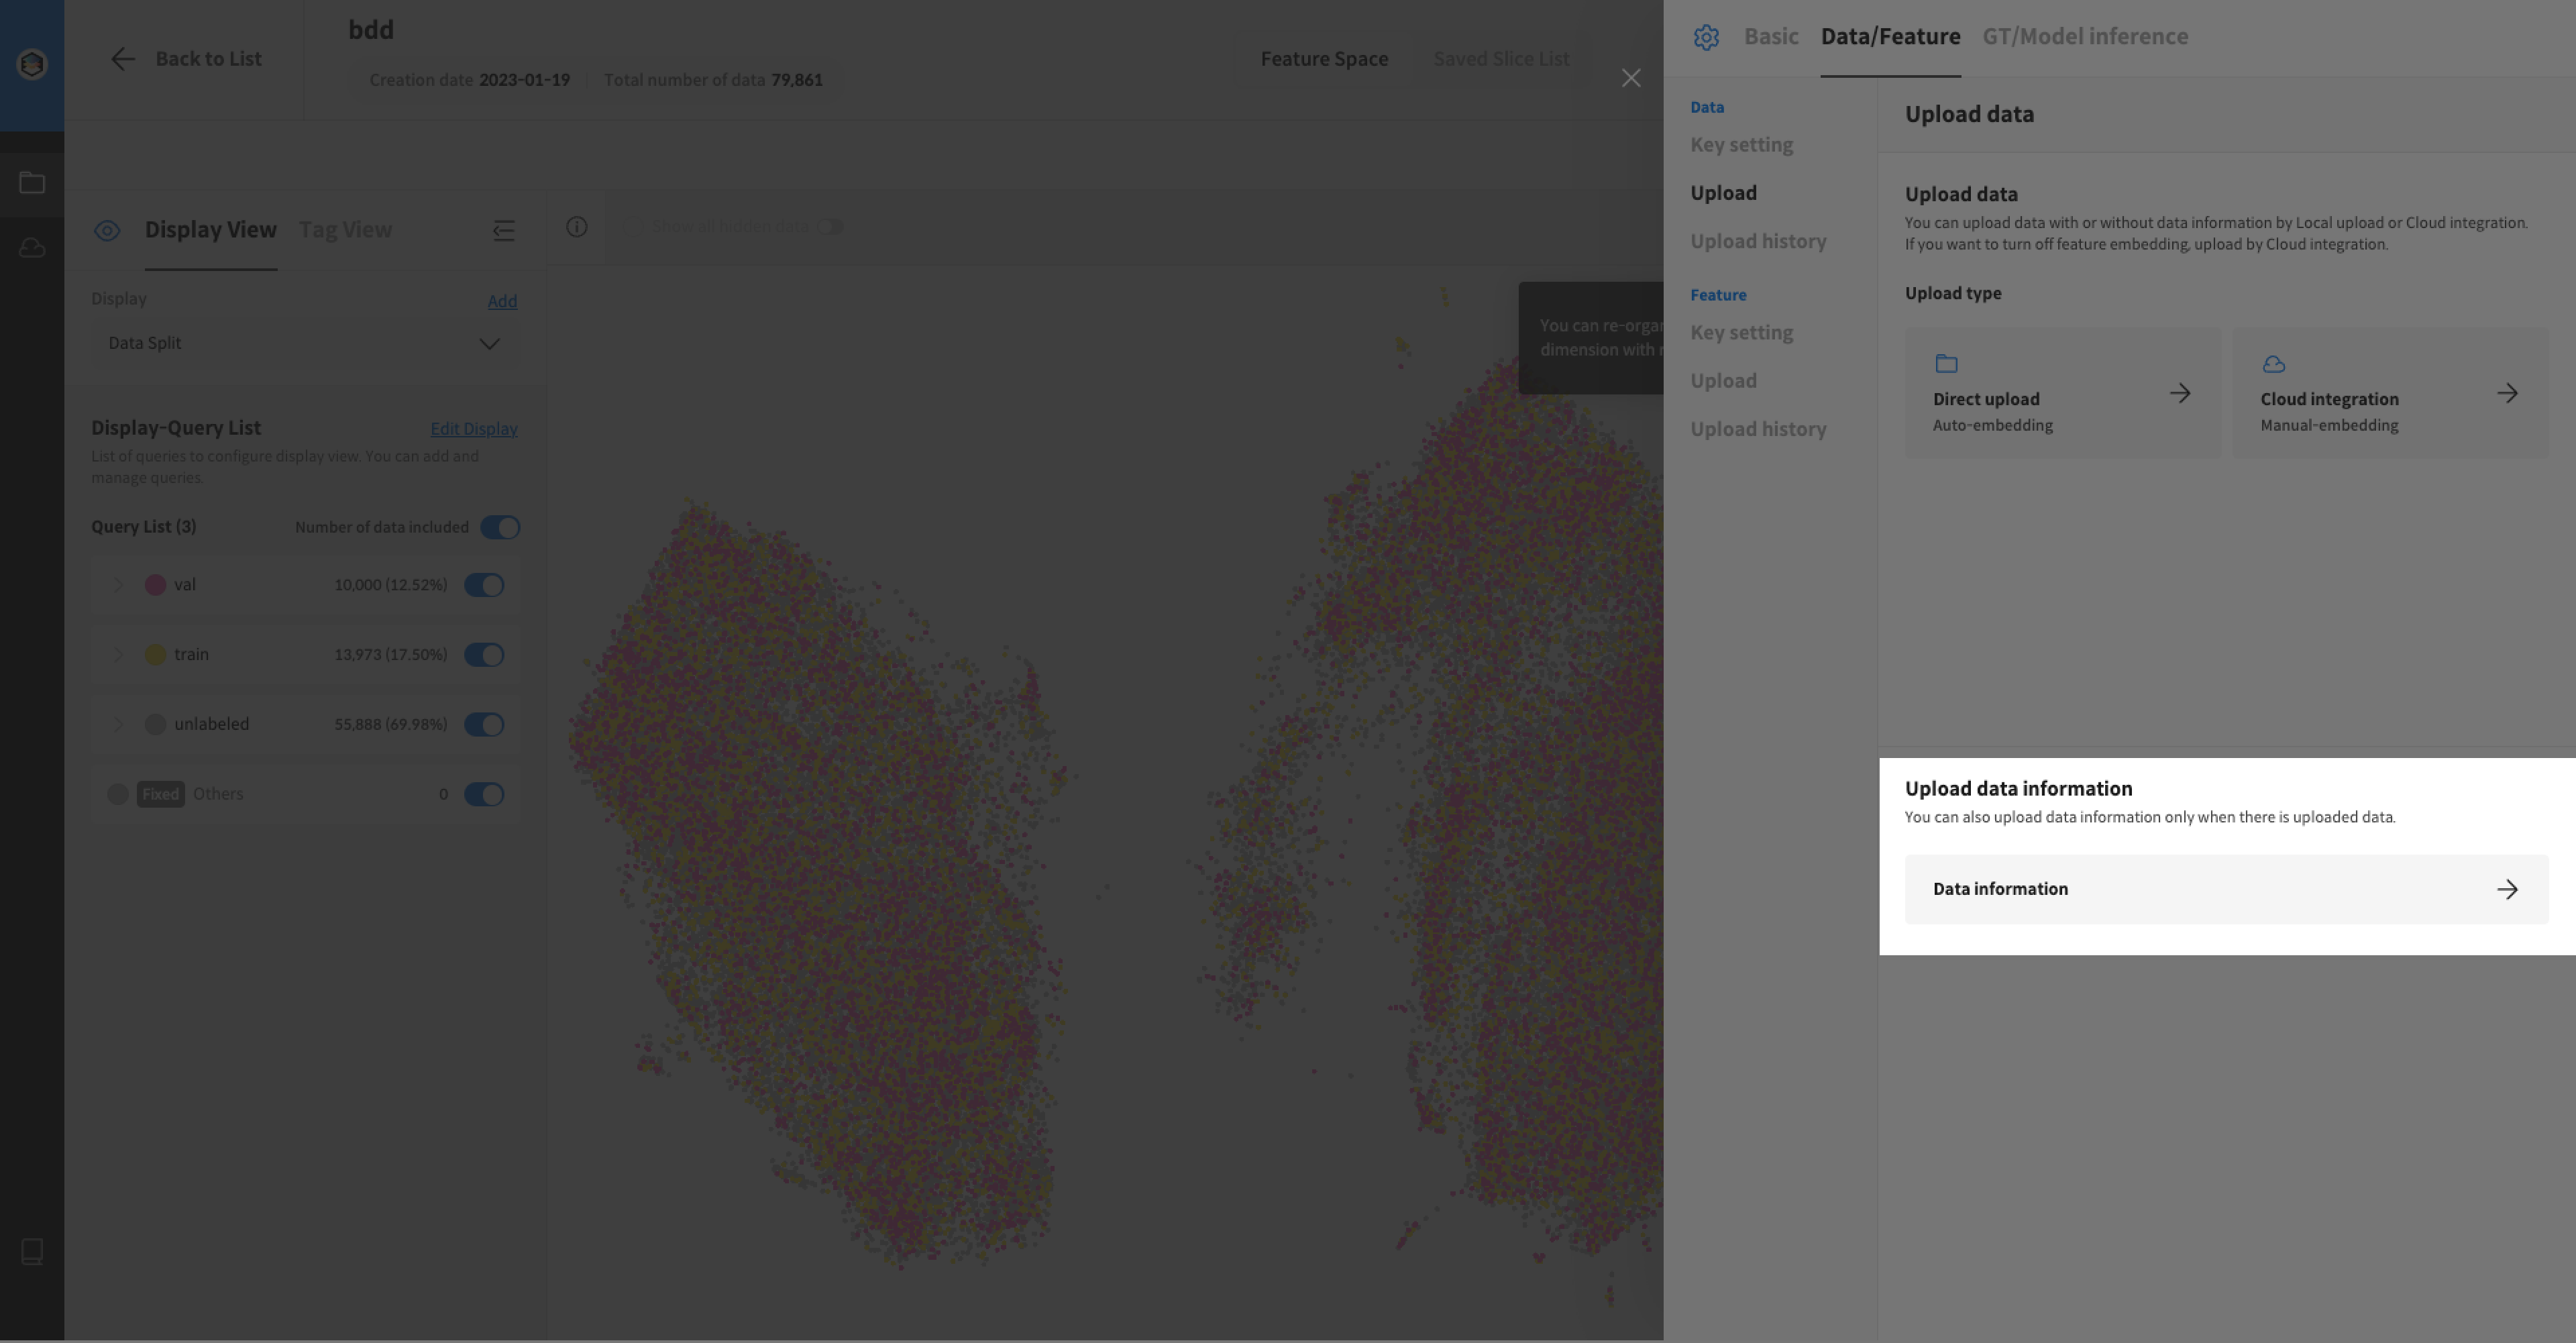Image resolution: width=2576 pixels, height=1343 pixels.
Task: Collapse the panel with the list-indent icon
Action: point(504,231)
